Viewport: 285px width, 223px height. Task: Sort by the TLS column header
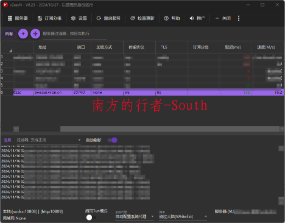click(x=172, y=47)
